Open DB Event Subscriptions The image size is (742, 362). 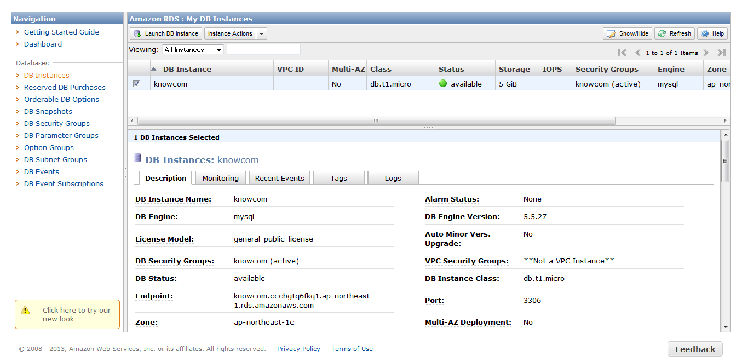click(64, 184)
